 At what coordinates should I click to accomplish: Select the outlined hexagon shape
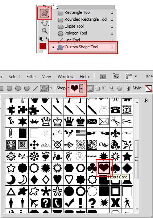80,168
